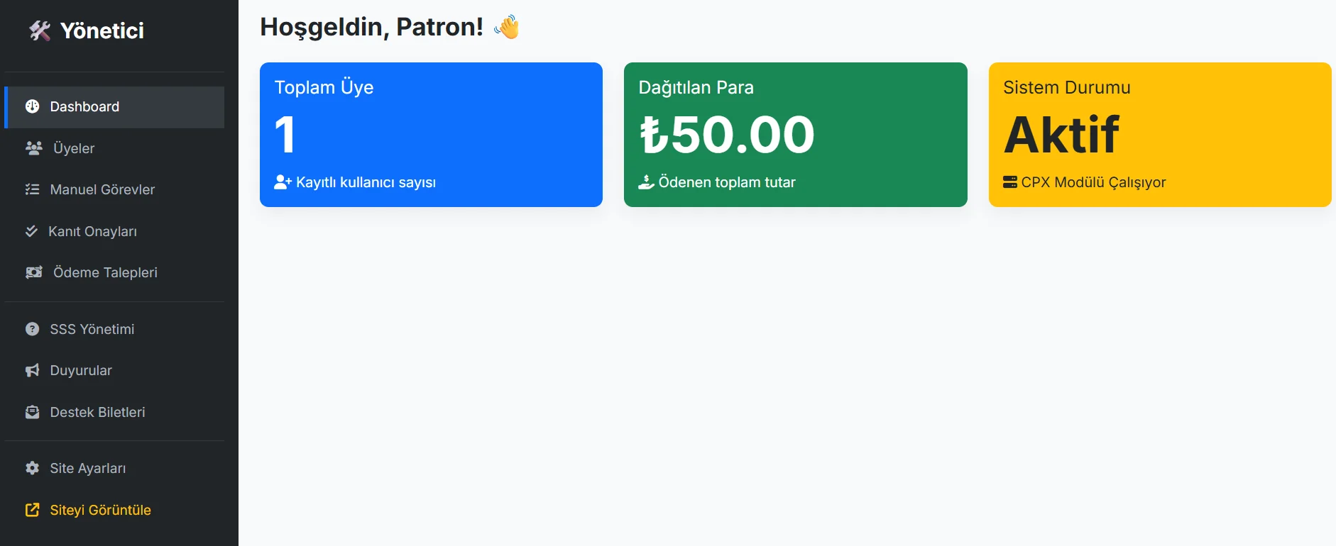Open the Üyeler menu item
This screenshot has height=546, width=1336.
[x=74, y=148]
